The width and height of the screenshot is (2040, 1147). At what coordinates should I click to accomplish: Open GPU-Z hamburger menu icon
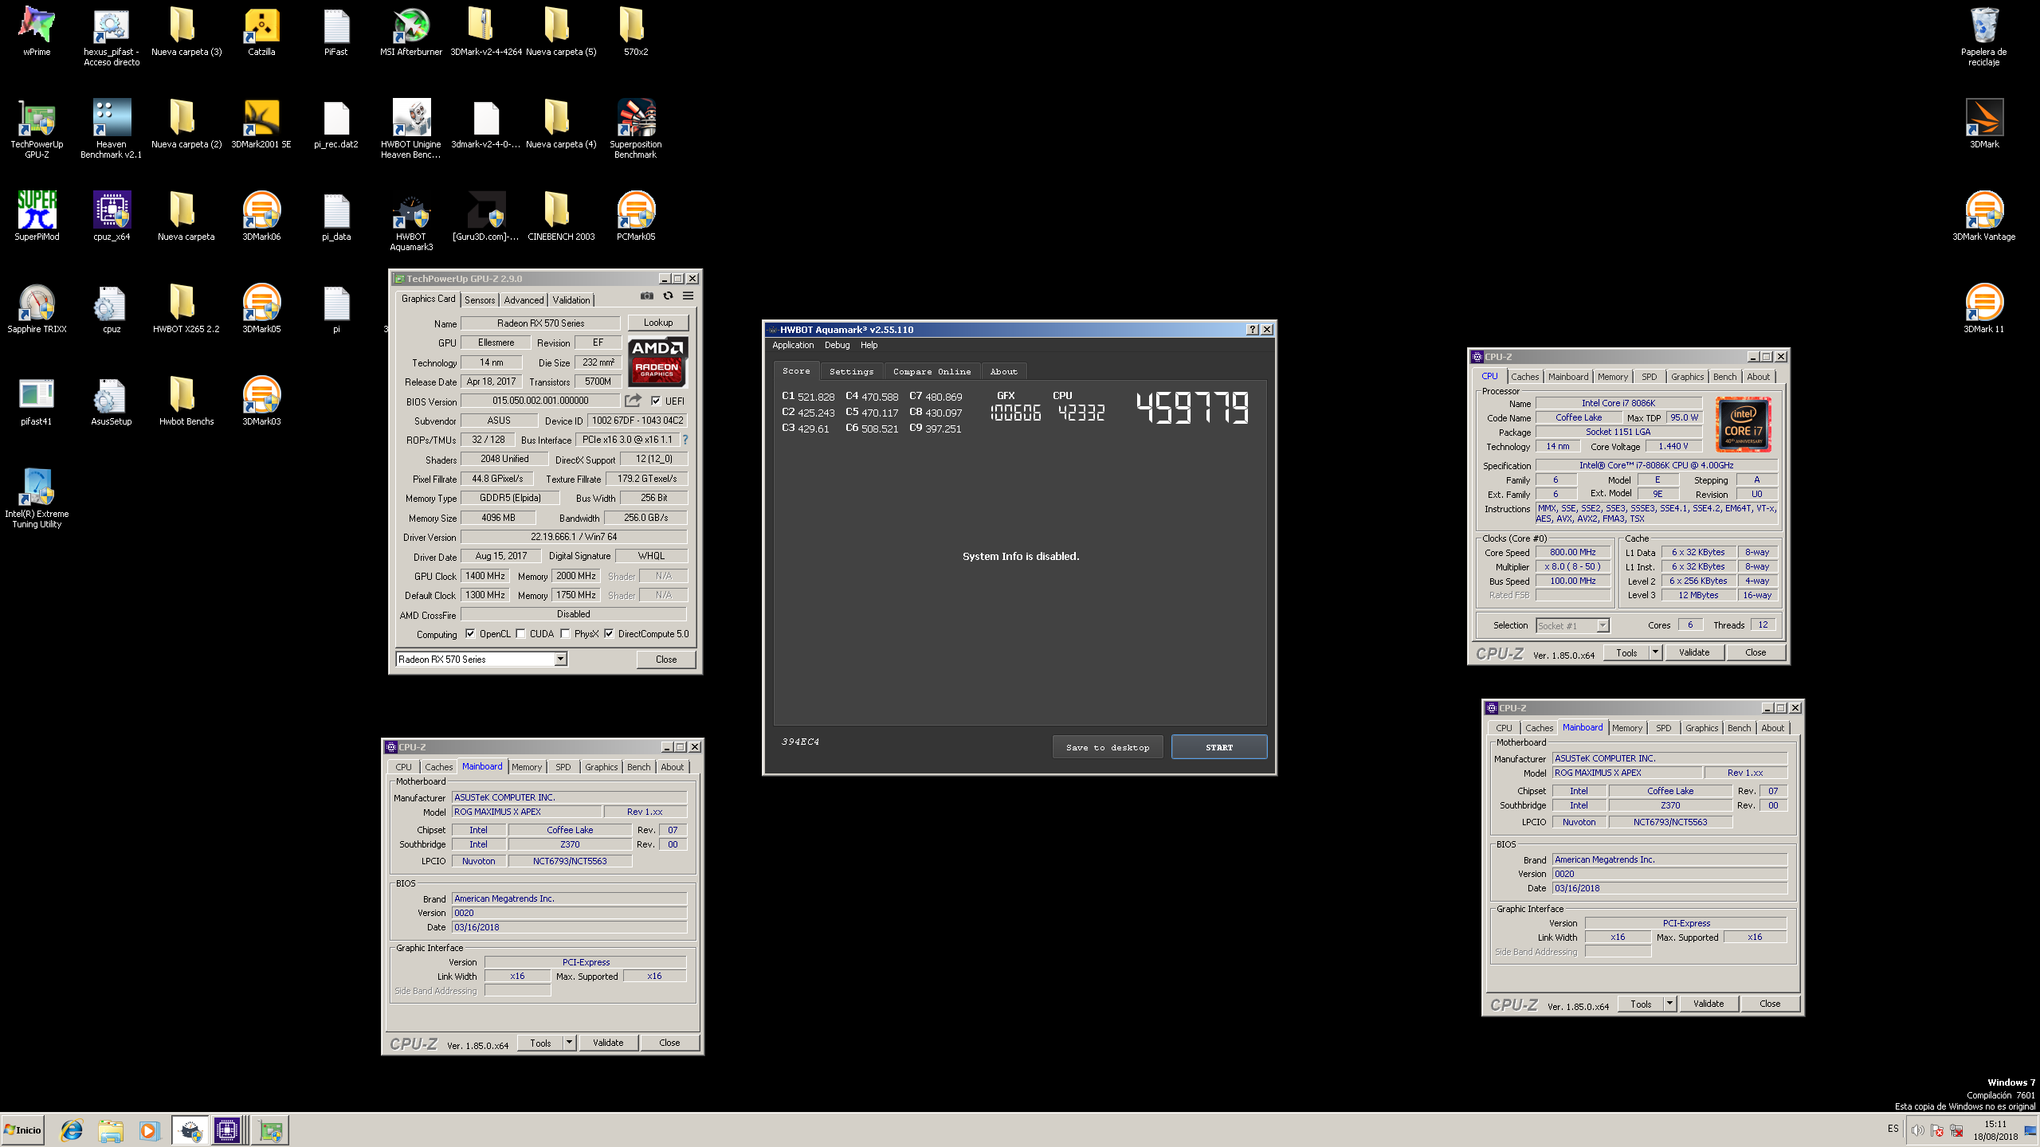click(688, 296)
